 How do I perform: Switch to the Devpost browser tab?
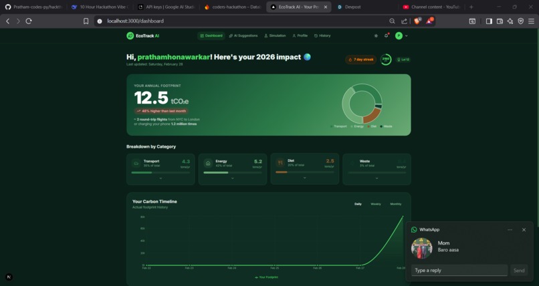tap(366, 7)
